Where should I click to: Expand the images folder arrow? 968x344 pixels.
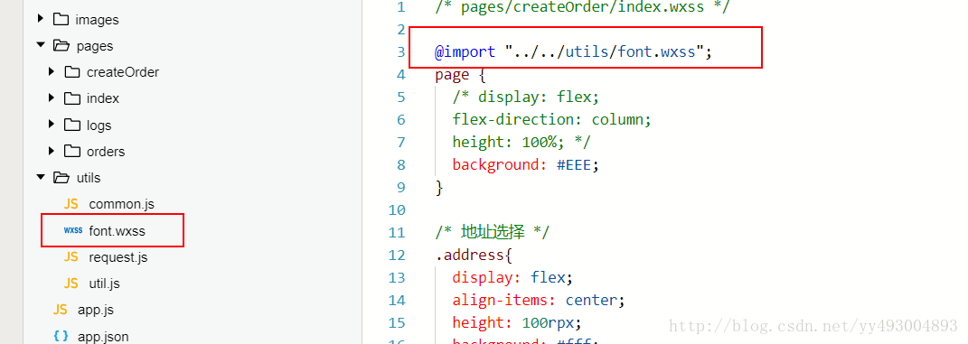pos(40,19)
